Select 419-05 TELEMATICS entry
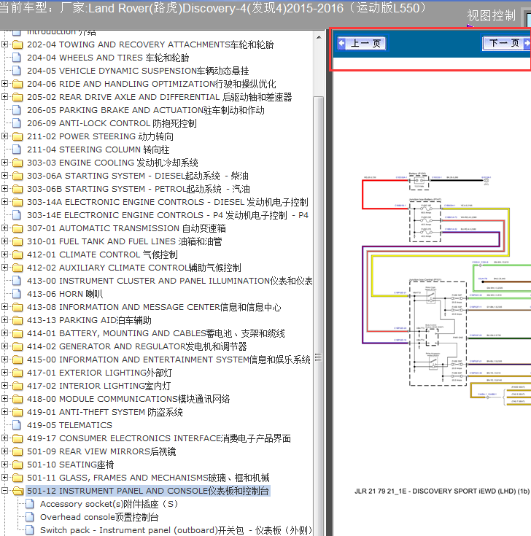Viewport: 531px width, 536px height. (x=69, y=425)
